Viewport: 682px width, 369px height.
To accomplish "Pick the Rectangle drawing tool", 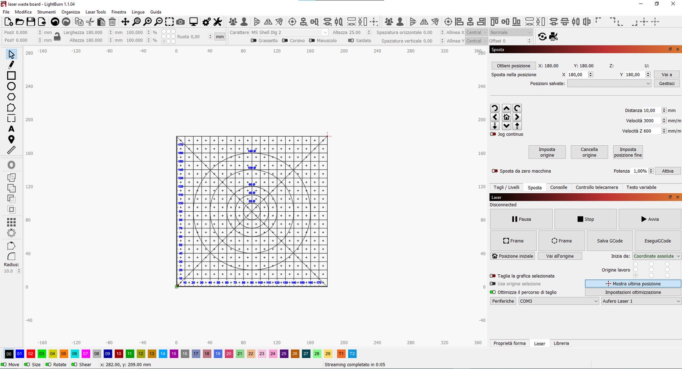I will coord(12,75).
